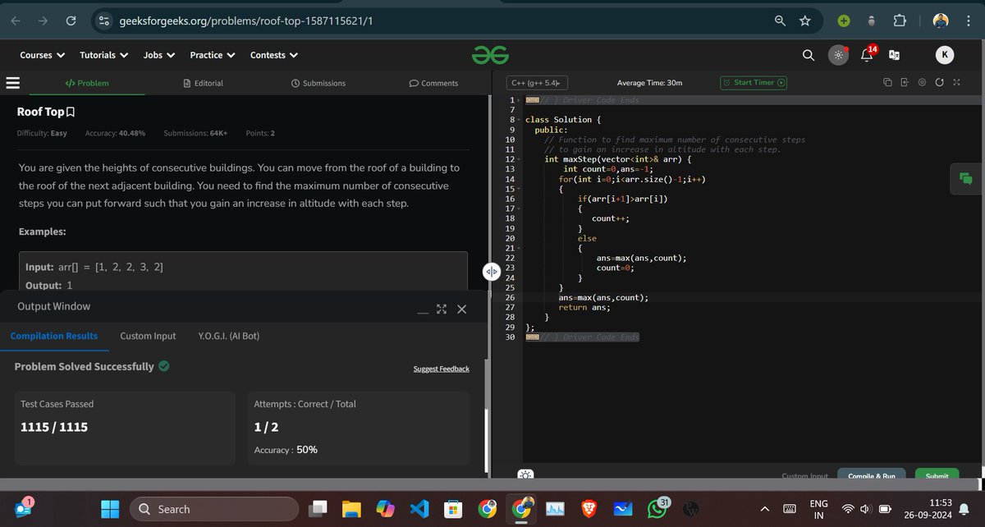The height and width of the screenshot is (527, 985).
Task: Open Brave browser from taskbar
Action: click(x=589, y=509)
